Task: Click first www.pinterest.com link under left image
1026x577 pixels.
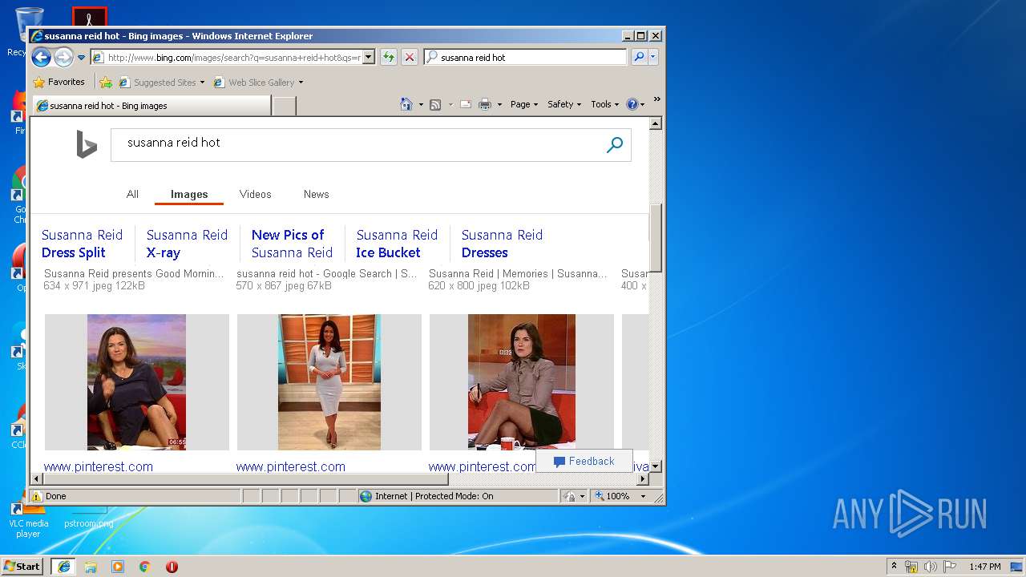Action: point(98,466)
